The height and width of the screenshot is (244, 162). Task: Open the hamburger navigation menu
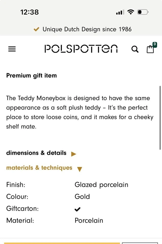click(12, 49)
